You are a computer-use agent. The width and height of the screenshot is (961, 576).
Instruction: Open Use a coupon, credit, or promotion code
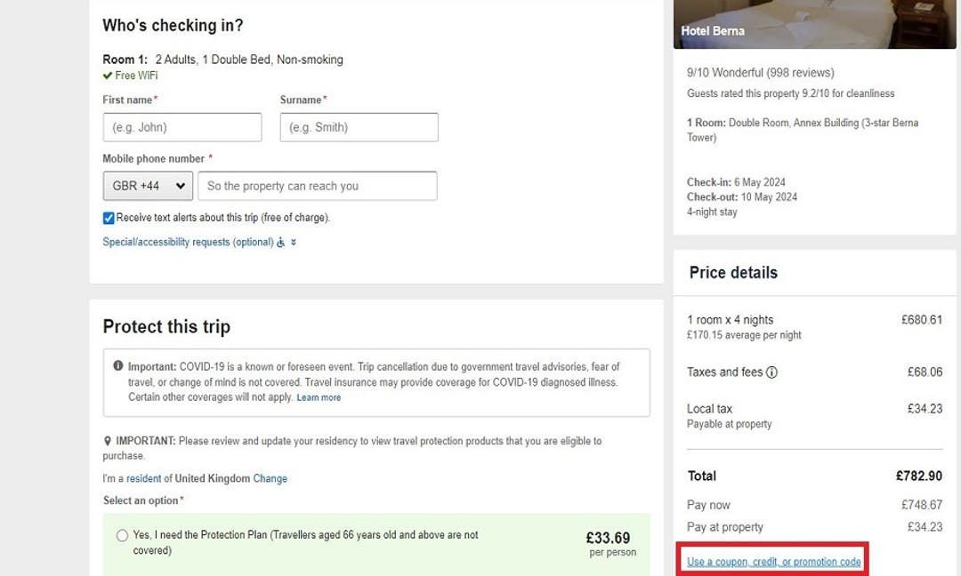point(773,561)
